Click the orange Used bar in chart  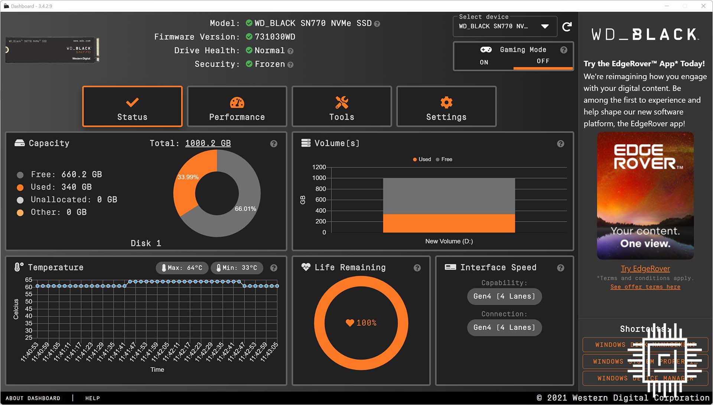point(449,223)
